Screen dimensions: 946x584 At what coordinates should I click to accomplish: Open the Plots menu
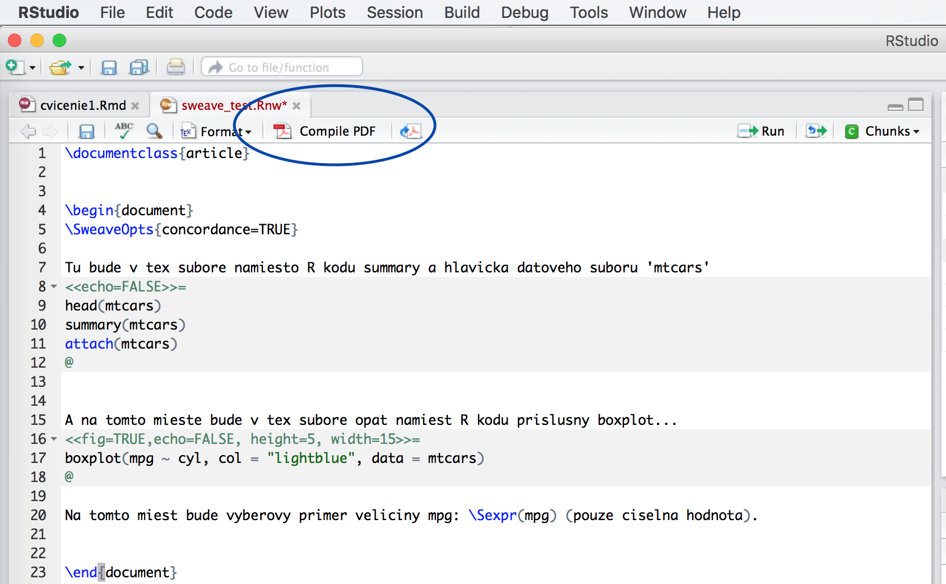pyautogui.click(x=328, y=12)
